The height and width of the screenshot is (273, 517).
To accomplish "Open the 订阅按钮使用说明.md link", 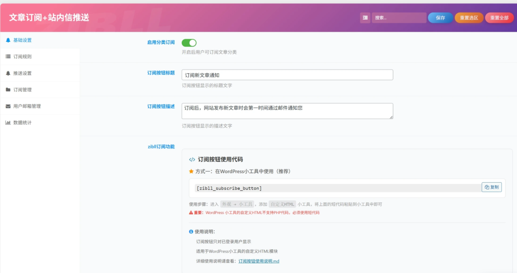I will point(259,261).
